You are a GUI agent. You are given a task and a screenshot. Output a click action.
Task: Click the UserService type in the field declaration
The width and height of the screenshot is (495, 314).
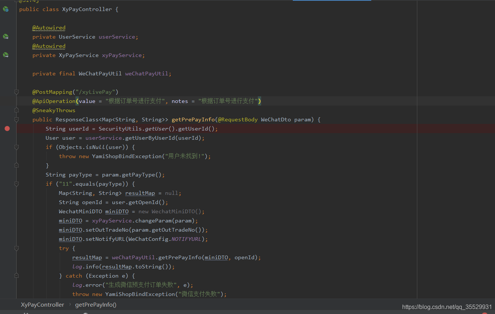(x=77, y=37)
